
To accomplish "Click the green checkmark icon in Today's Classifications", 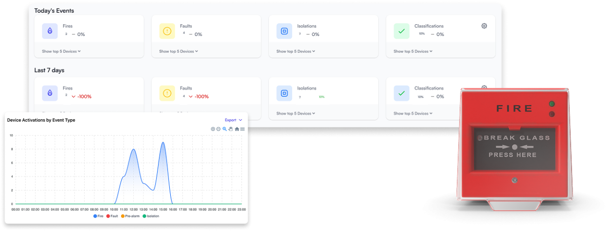I will pyautogui.click(x=401, y=31).
